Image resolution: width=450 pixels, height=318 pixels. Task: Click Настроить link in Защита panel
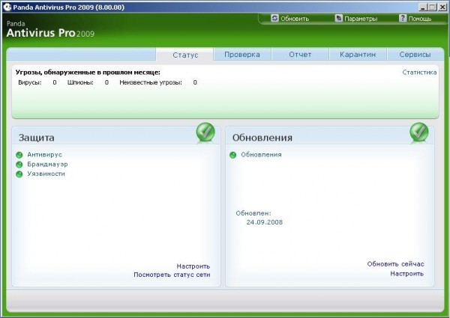click(193, 266)
